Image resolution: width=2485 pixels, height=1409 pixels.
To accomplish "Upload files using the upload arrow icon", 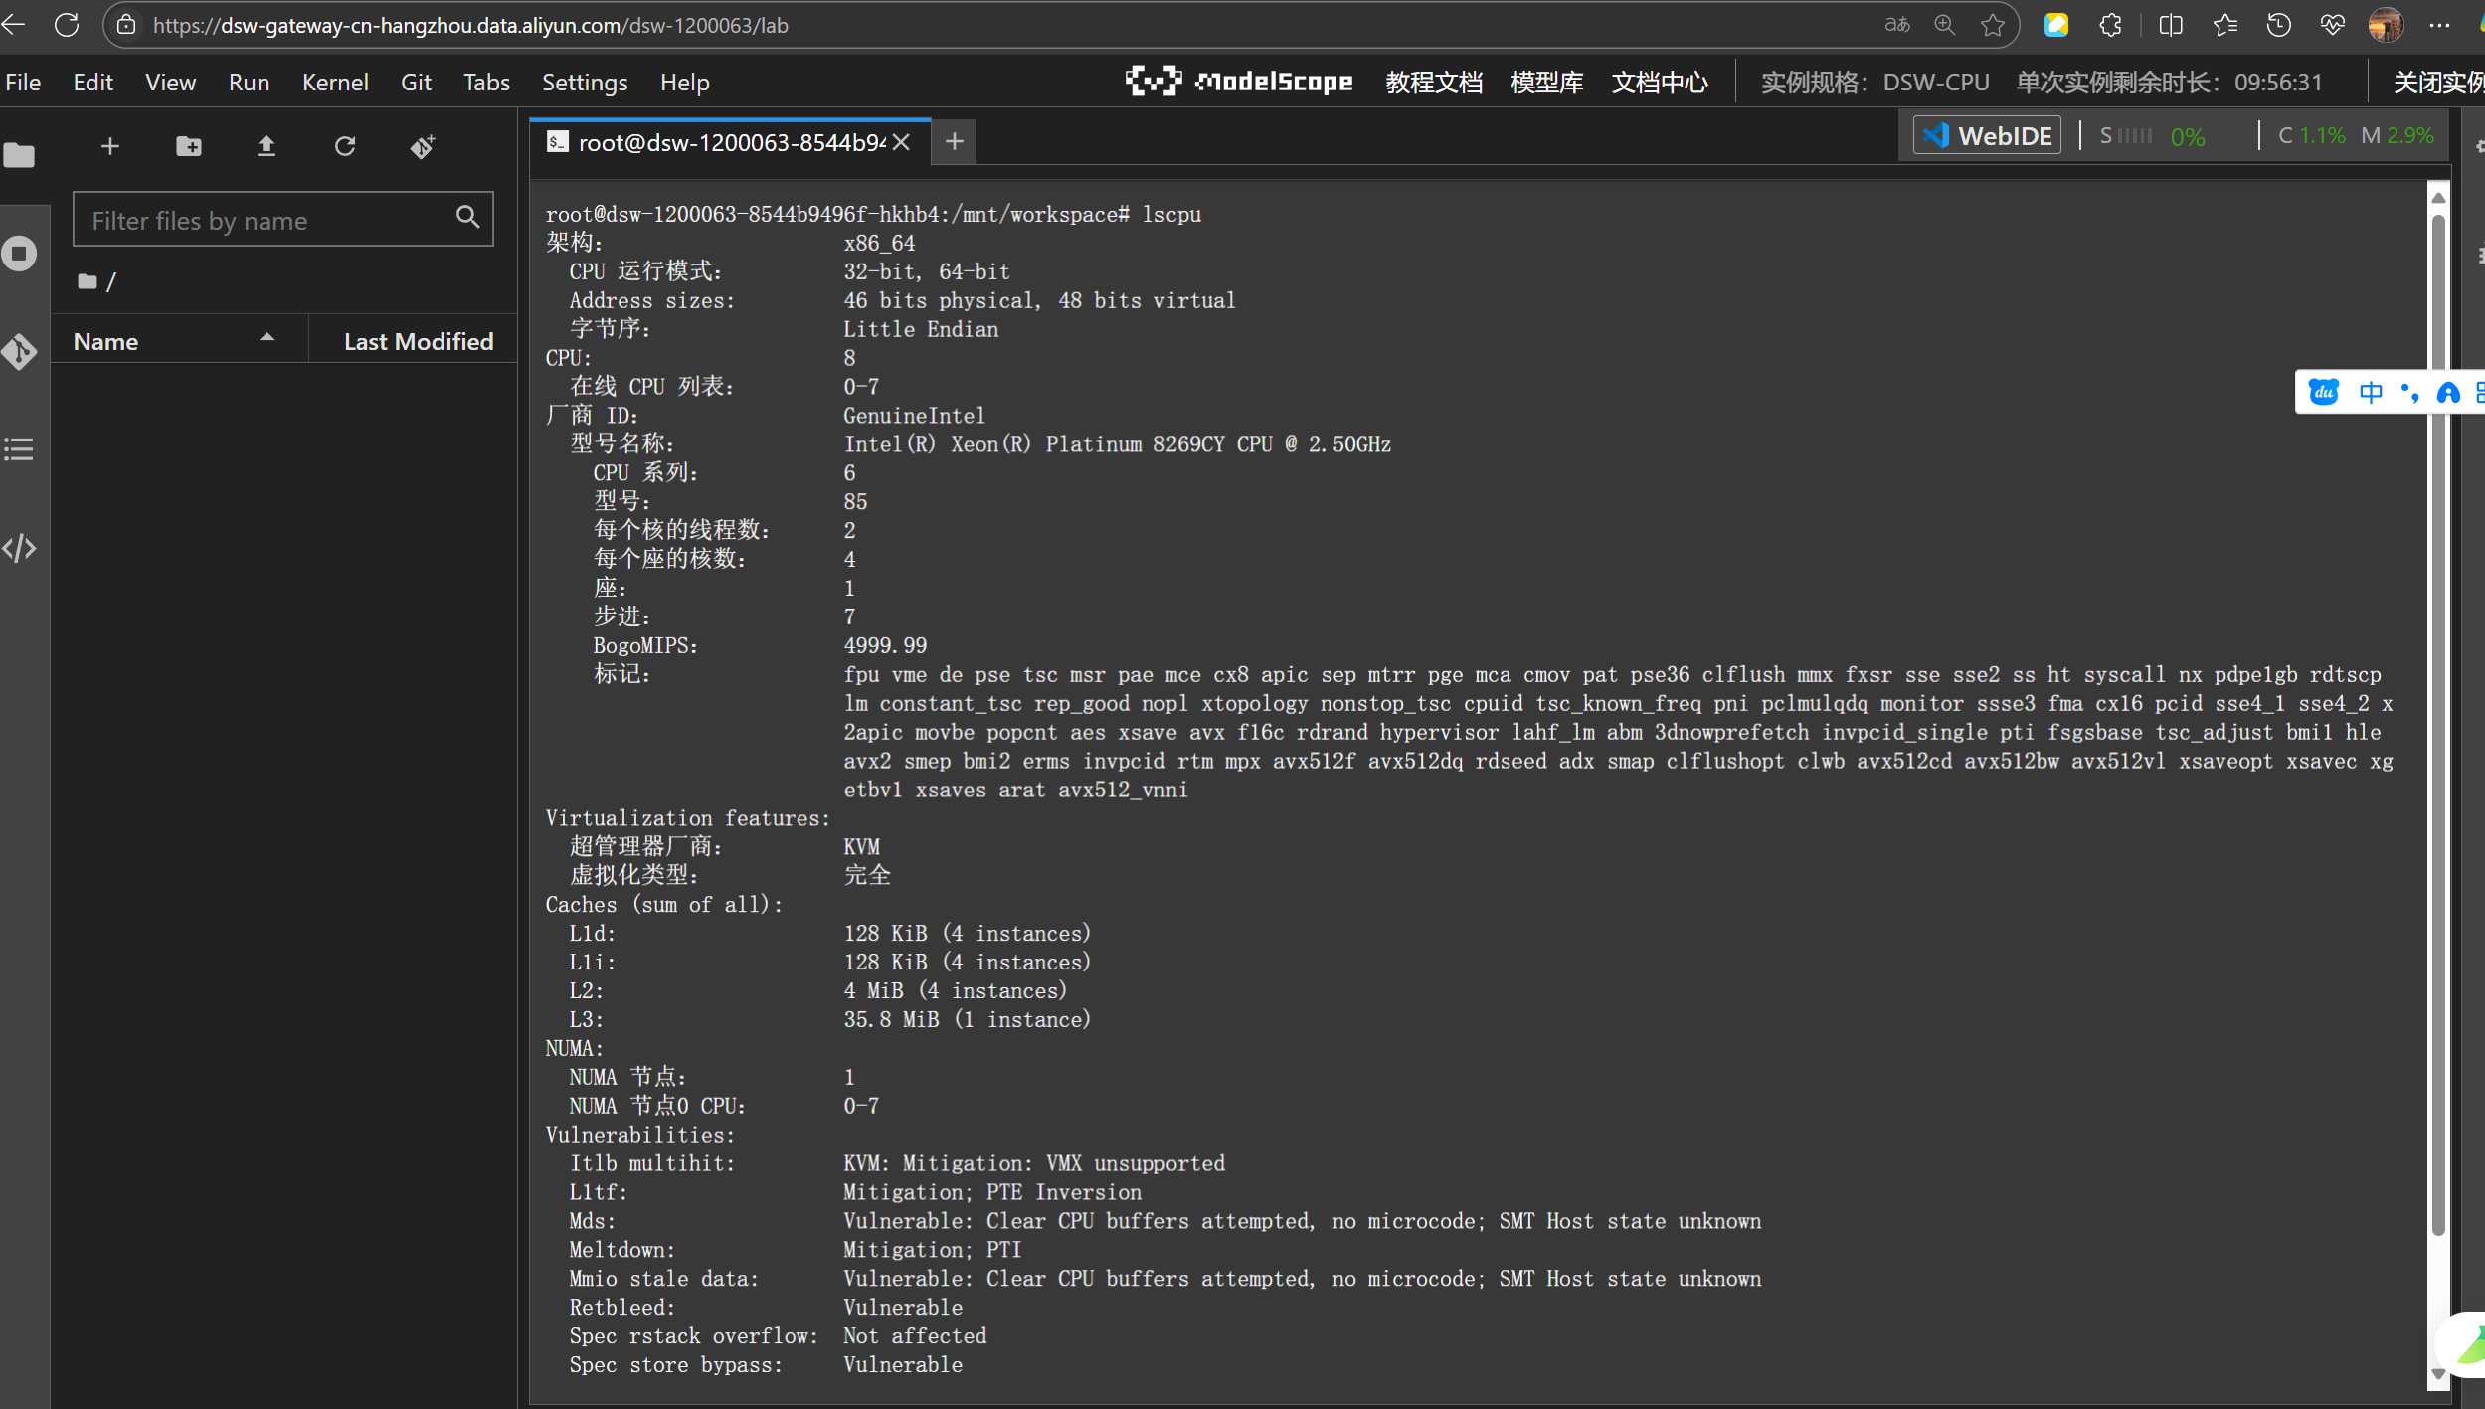I will [x=266, y=146].
